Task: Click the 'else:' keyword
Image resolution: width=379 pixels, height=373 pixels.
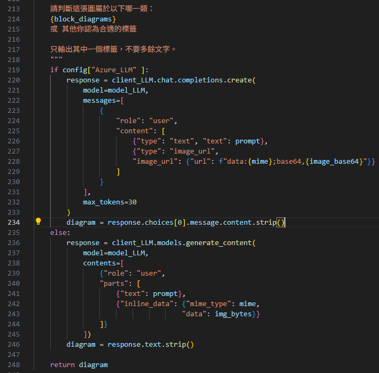Action: (60, 233)
